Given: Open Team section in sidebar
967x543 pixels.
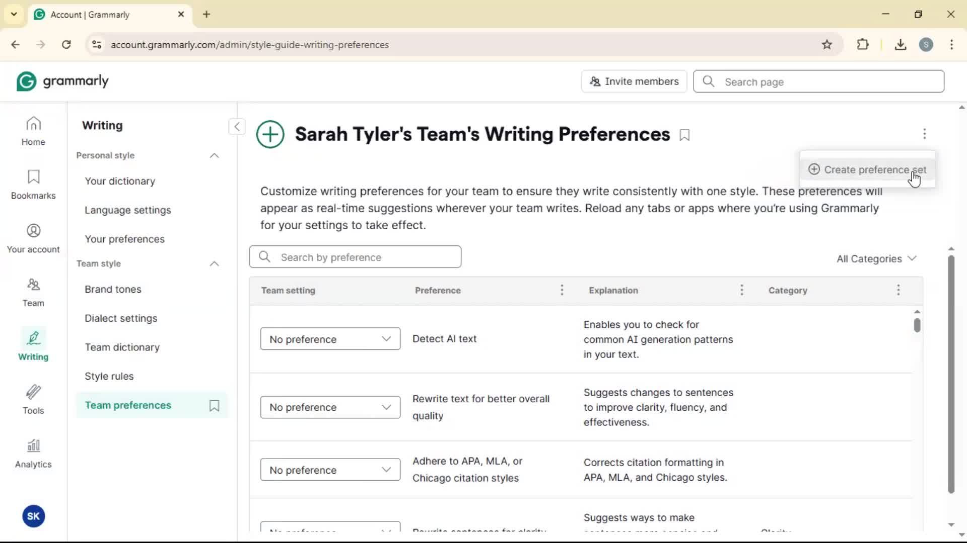Looking at the screenshot, I should coord(33,292).
